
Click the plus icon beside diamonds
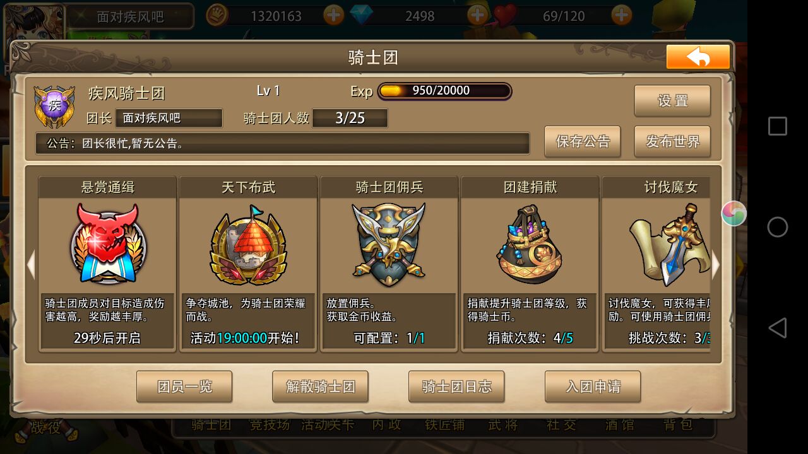coord(478,15)
